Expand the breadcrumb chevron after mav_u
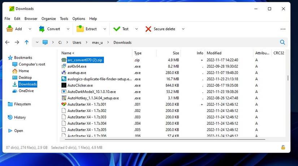Viewport: 298px width, 166px height. pyautogui.click(x=108, y=42)
